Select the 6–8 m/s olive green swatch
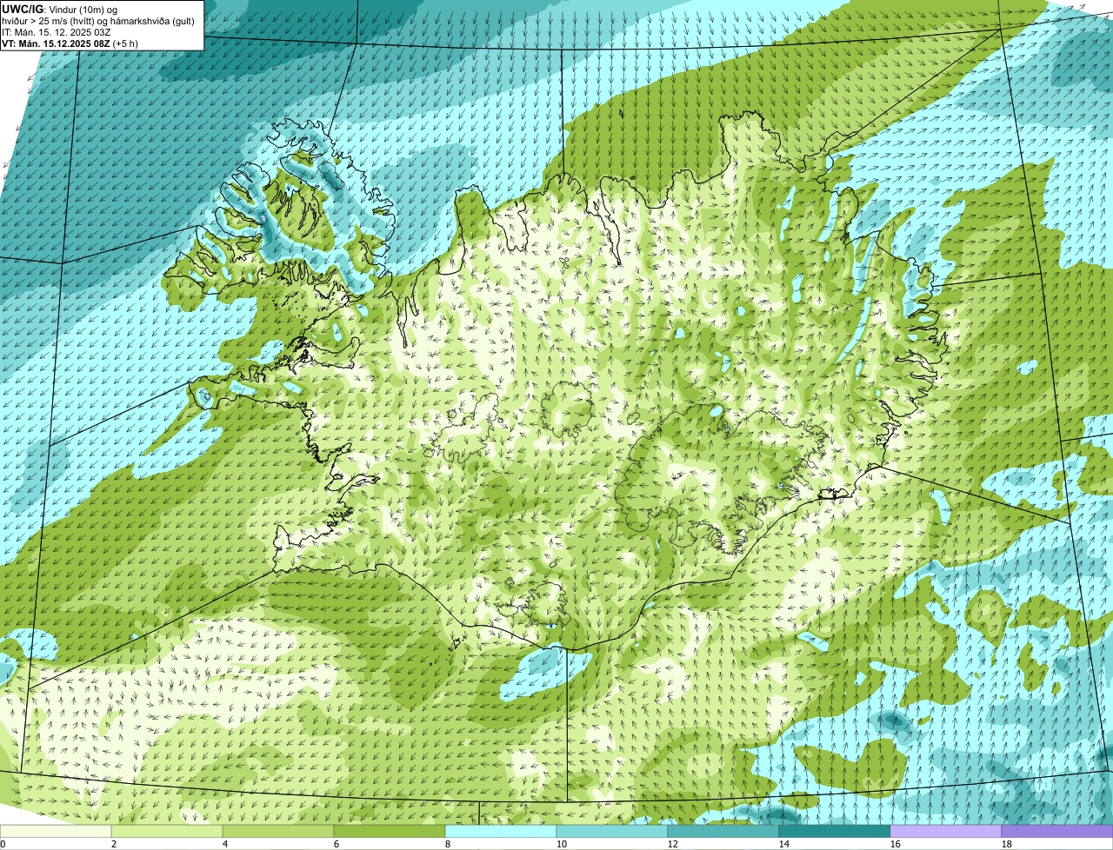Image resolution: width=1113 pixels, height=850 pixels. coord(391,832)
